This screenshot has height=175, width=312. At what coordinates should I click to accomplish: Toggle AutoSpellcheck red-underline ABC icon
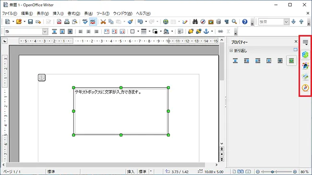pos(93,22)
